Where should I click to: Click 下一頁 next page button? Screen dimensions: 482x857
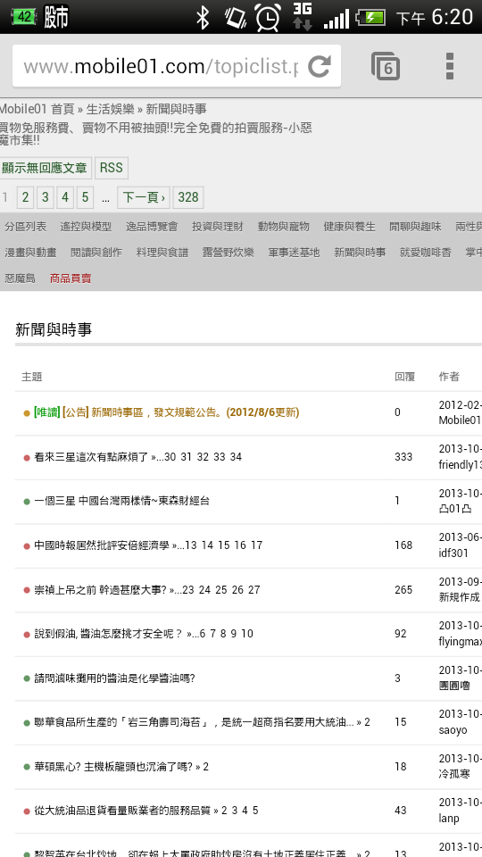[144, 197]
